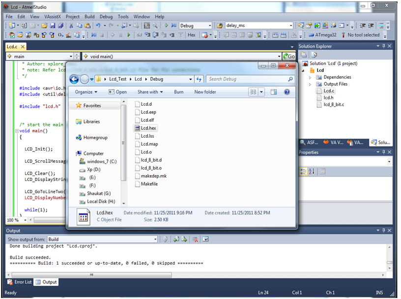Screen dimensions: 401x299
Task: Expand the Output Files node
Action: [310, 84]
